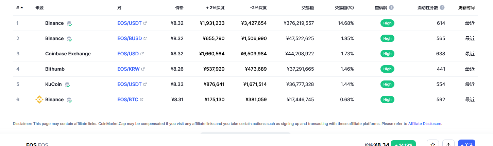Click verified reserve icon beside Binance row 1
This screenshot has height=146, width=493.
coord(69,23)
